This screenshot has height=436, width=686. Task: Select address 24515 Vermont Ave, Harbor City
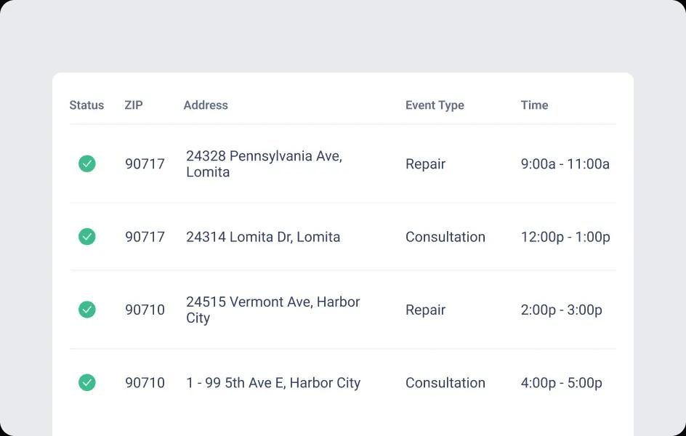point(273,310)
